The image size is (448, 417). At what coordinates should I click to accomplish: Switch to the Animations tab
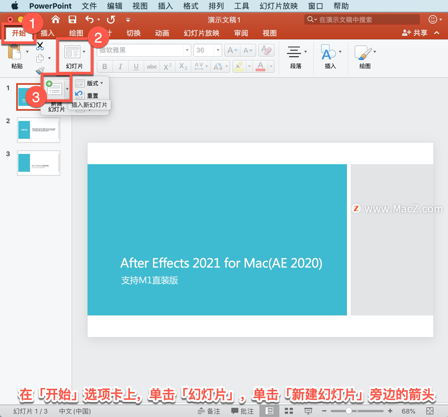(x=162, y=33)
